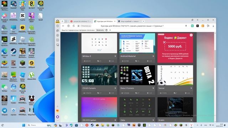228x128 pixels.
Task: Click the Включить protection button
Action: [100, 30]
